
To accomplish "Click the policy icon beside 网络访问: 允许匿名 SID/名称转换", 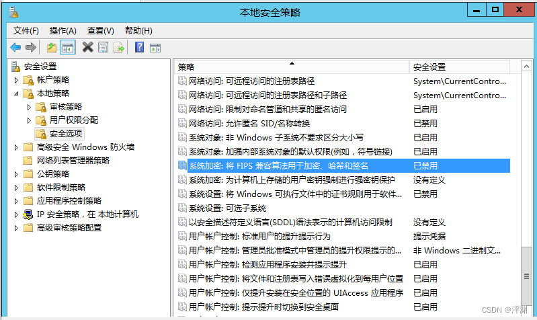I will 182,123.
